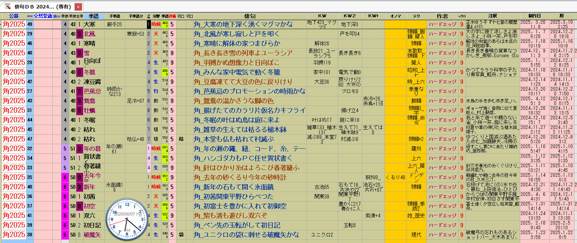577x243 pixels.
Task: Close the 俳句DB 2024 tab
Action: (78, 7)
